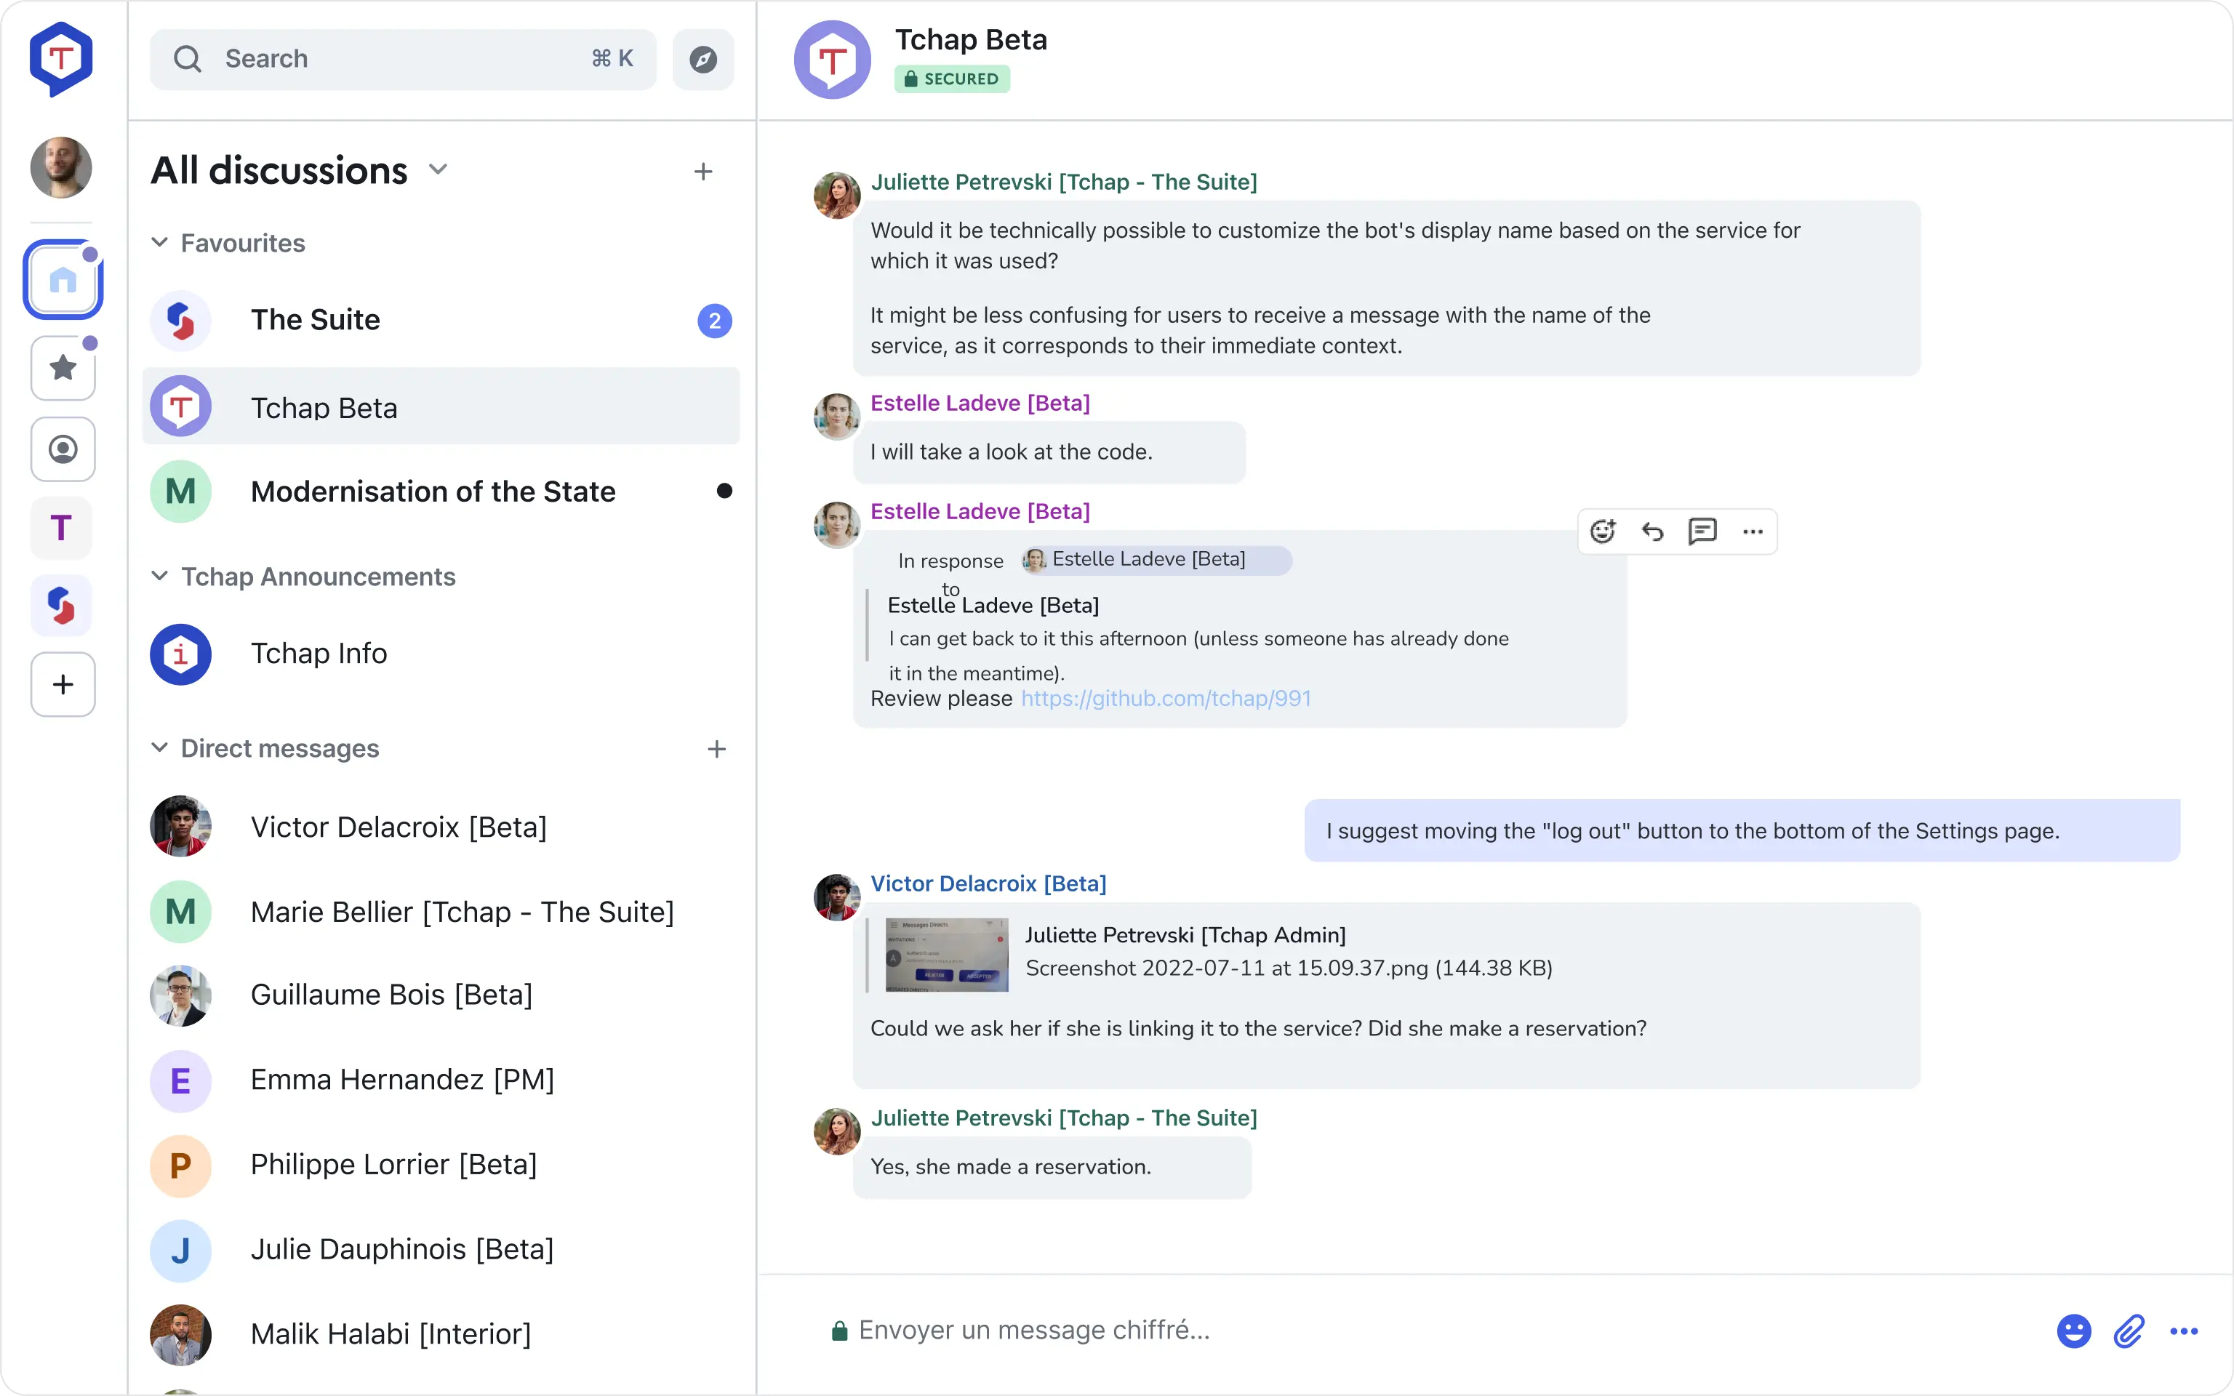Open the github.com/tchap/991 link
Screen dimensions: 2234x1396
pyautogui.click(x=1165, y=698)
